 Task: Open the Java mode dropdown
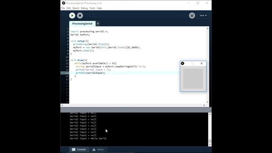pyautogui.click(x=203, y=15)
